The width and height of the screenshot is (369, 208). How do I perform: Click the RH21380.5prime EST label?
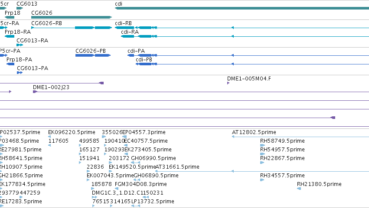pyautogui.click(x=319, y=185)
